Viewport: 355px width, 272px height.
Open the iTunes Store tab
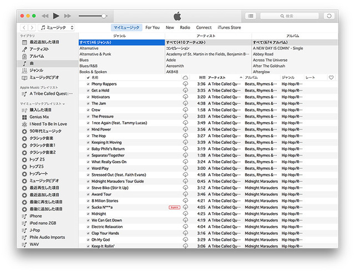pyautogui.click(x=229, y=27)
